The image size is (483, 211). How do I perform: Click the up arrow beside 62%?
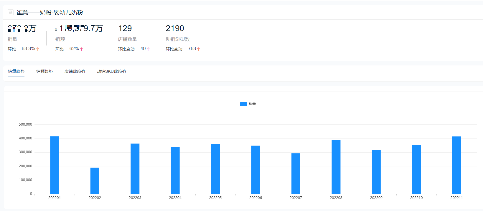[82, 49]
